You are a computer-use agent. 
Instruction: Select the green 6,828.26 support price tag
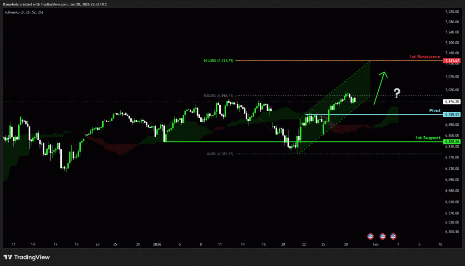pyautogui.click(x=452, y=142)
